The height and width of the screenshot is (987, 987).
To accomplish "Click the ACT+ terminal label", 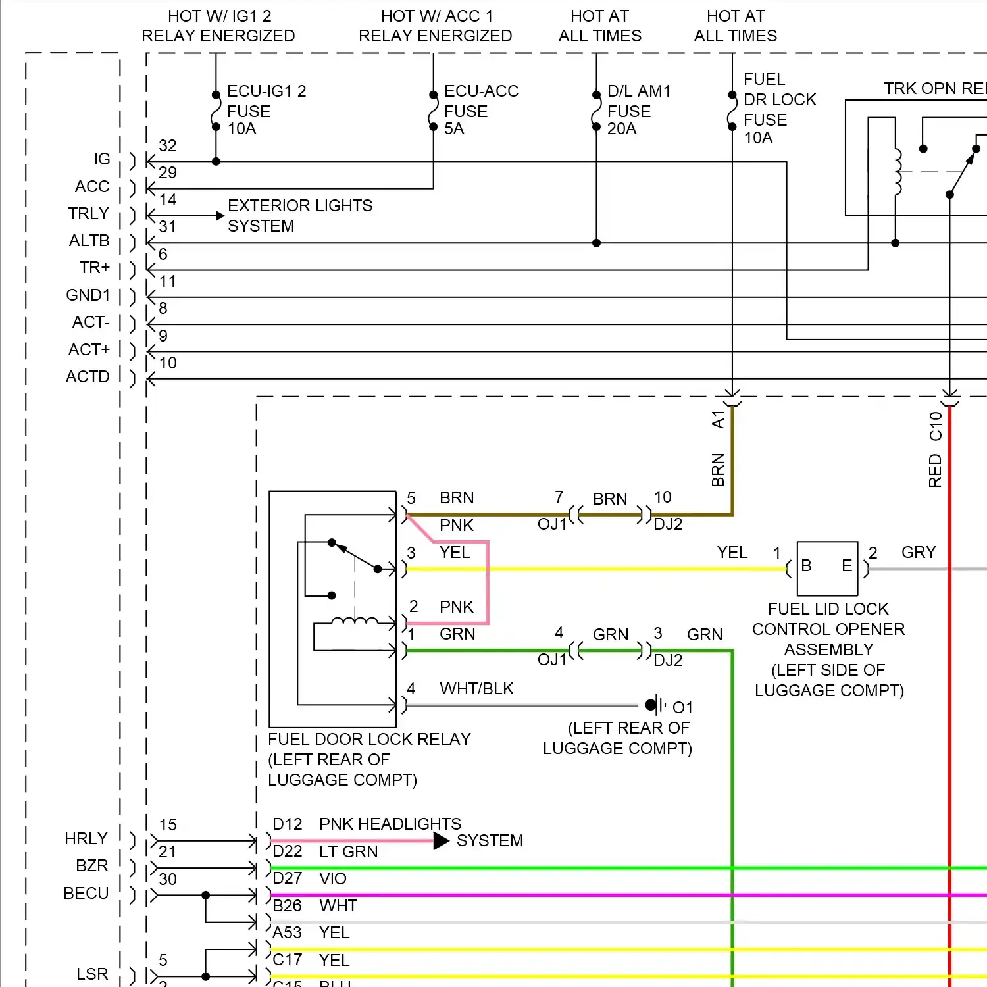I will (x=89, y=350).
